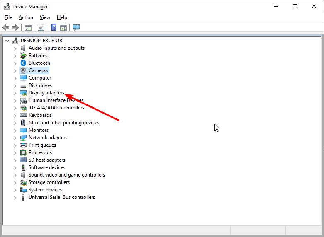Image resolution: width=324 pixels, height=237 pixels.
Task: Expand the Keyboards chevron
Action: point(15,116)
